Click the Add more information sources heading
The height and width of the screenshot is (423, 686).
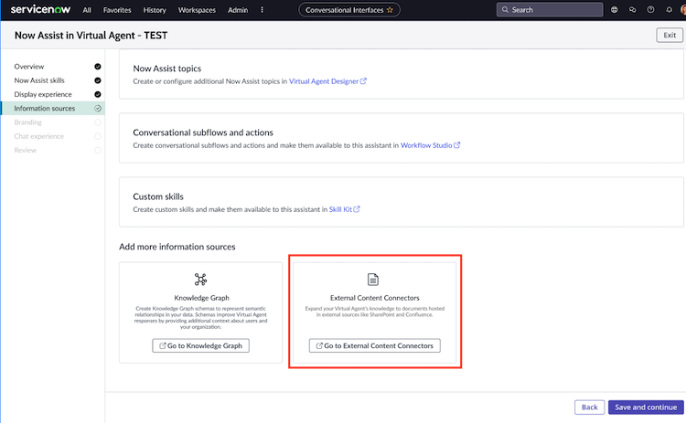pyautogui.click(x=177, y=247)
